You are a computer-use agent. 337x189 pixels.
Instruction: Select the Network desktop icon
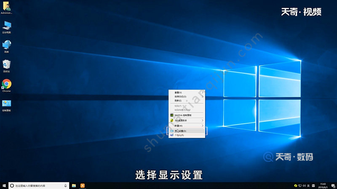click(x=6, y=47)
